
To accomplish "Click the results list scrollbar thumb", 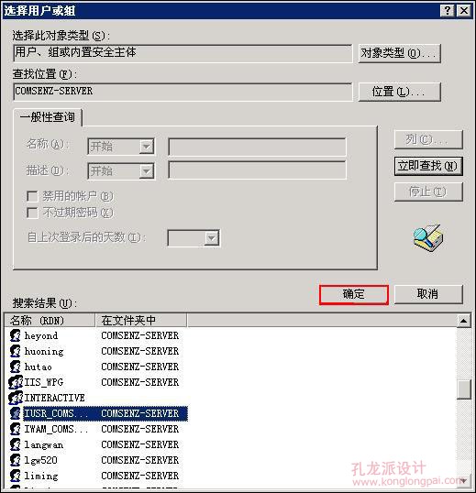I will tap(464, 389).
